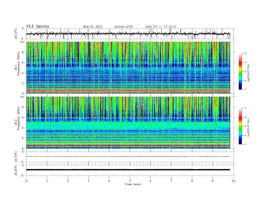Click the ch.4 thick black voltage trace
263x203 pixels.
click(x=128, y=170)
